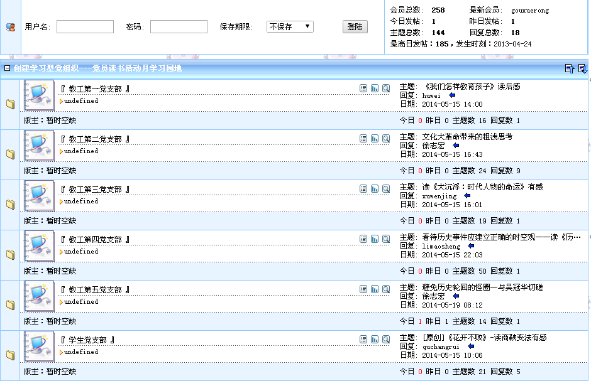Open the post [原创]《花开不败》-读商鞅变法有感
This screenshot has height=381, width=591.
point(484,337)
